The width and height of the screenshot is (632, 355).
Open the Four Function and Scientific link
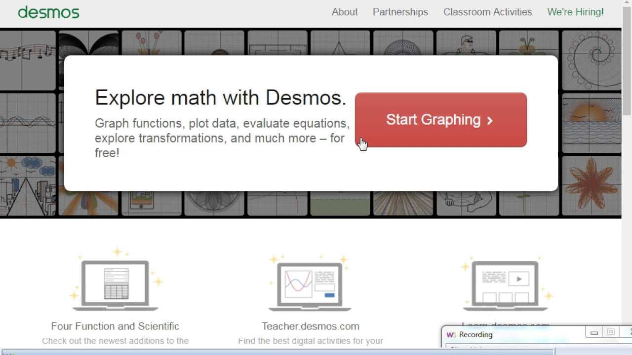coord(115,326)
